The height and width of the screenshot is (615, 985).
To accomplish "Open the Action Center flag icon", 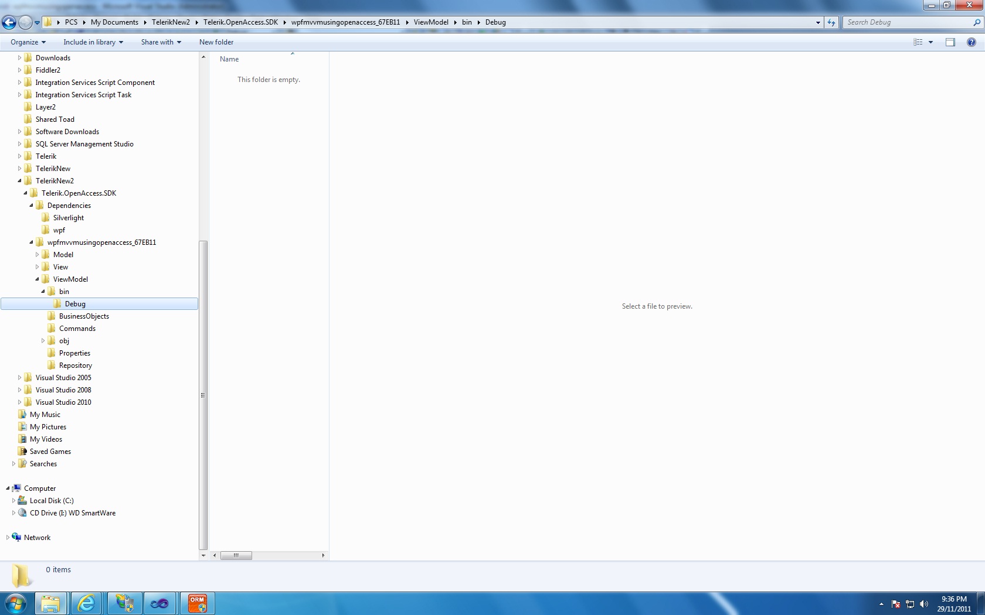I will click(x=896, y=604).
